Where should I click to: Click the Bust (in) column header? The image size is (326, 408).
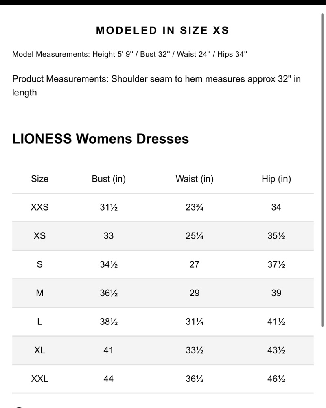tap(109, 179)
